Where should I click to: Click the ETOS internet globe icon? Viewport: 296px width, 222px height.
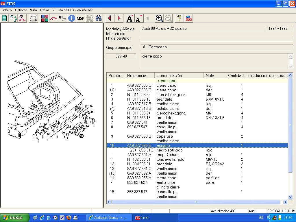tap(189, 18)
